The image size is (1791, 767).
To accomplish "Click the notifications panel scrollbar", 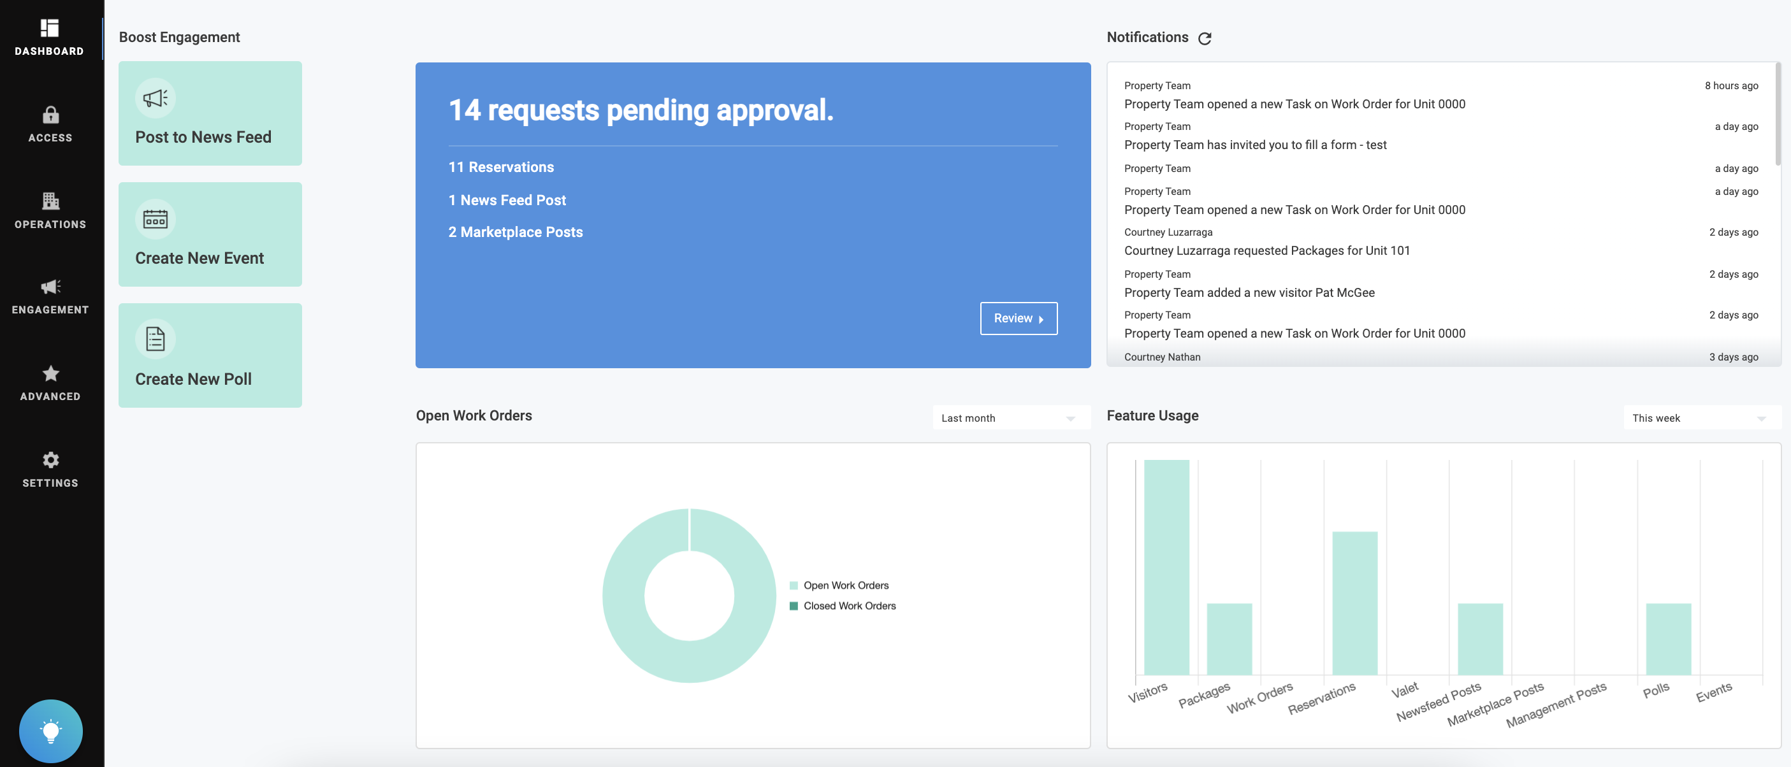I will [1777, 115].
